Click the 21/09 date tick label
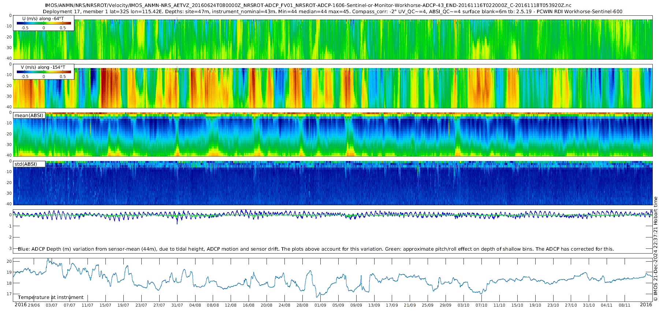The width and height of the screenshot is (659, 311). (x=410, y=305)
